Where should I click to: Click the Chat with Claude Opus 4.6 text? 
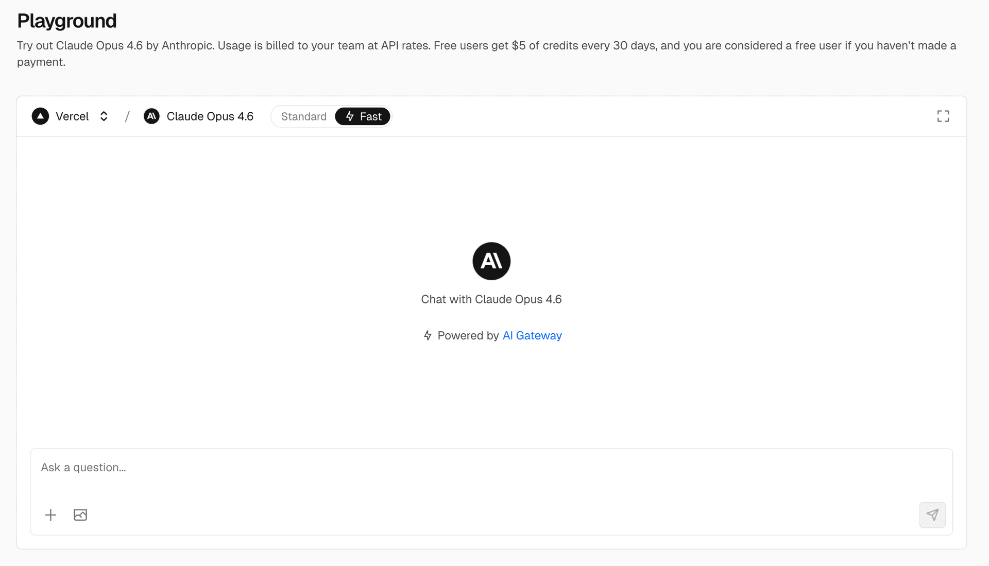(491, 300)
